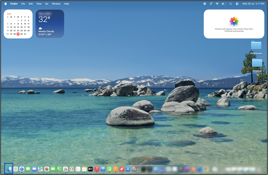Screen dimensions: 268x175
Task: Launch Safari from the Dock
Action: 22,169
